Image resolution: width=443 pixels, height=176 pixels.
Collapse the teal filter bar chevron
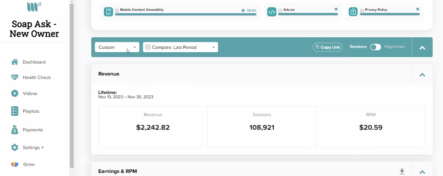[422, 48]
